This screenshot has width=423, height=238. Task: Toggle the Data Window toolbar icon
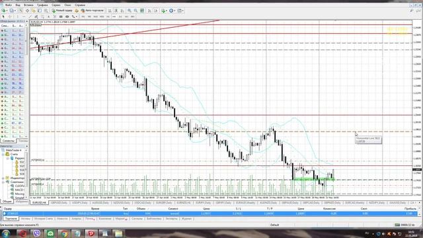coord(28,11)
